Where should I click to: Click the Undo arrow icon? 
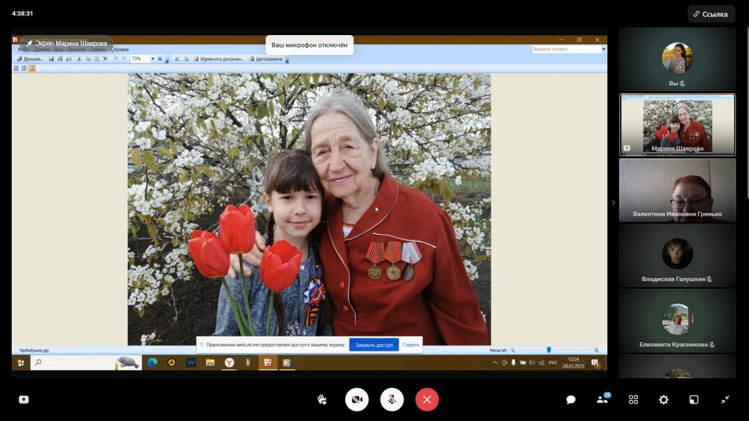click(116, 59)
